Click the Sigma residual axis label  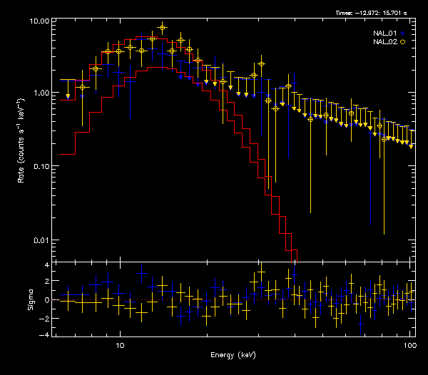click(x=30, y=299)
